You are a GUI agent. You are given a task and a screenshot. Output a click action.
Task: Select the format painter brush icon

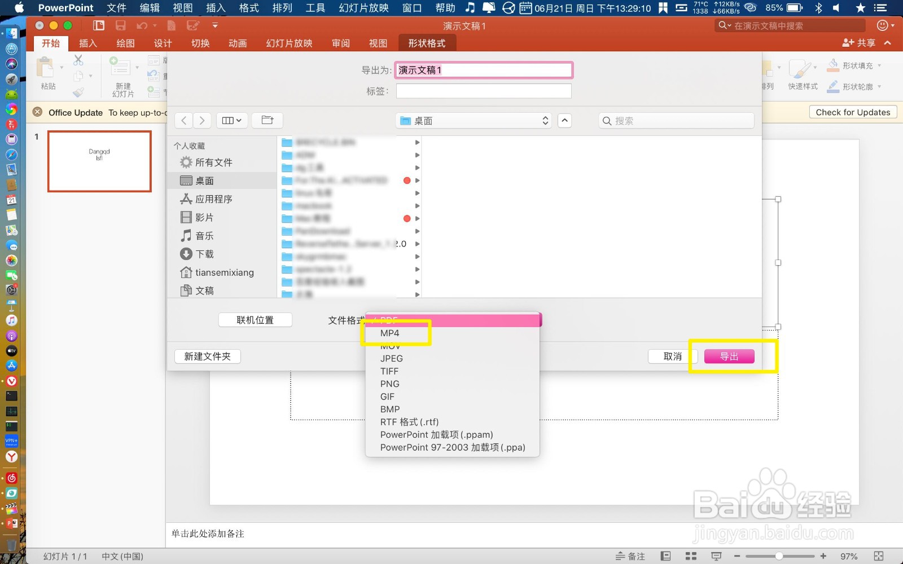[79, 93]
